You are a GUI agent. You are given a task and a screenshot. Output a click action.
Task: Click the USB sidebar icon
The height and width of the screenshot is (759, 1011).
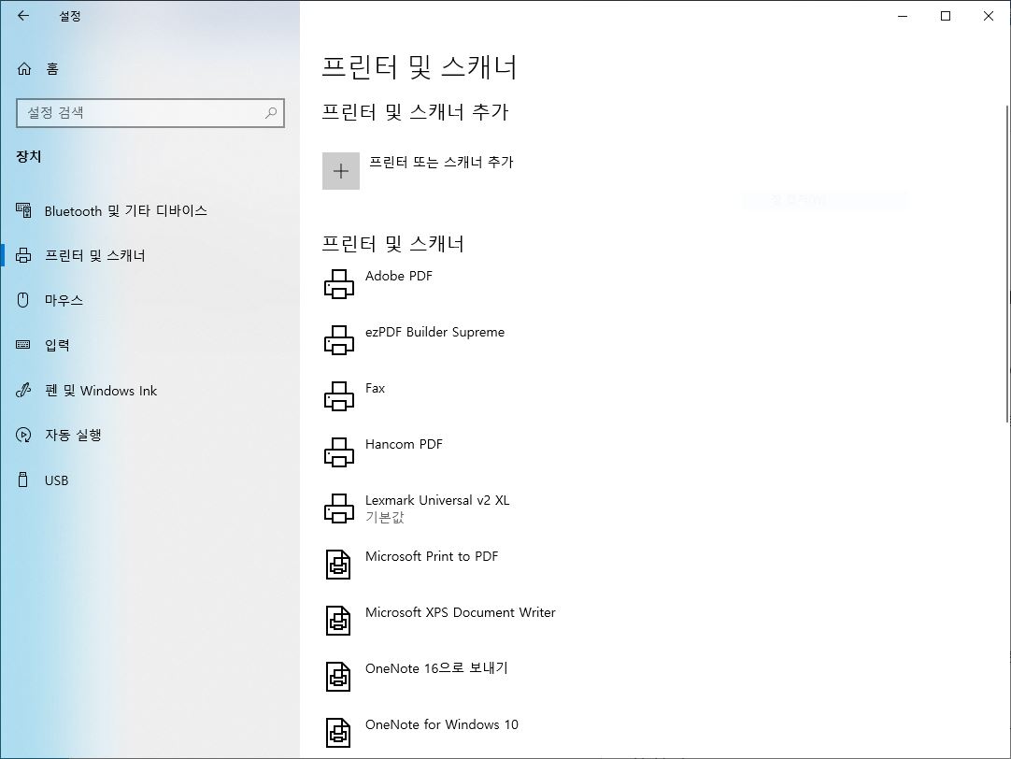(x=23, y=480)
